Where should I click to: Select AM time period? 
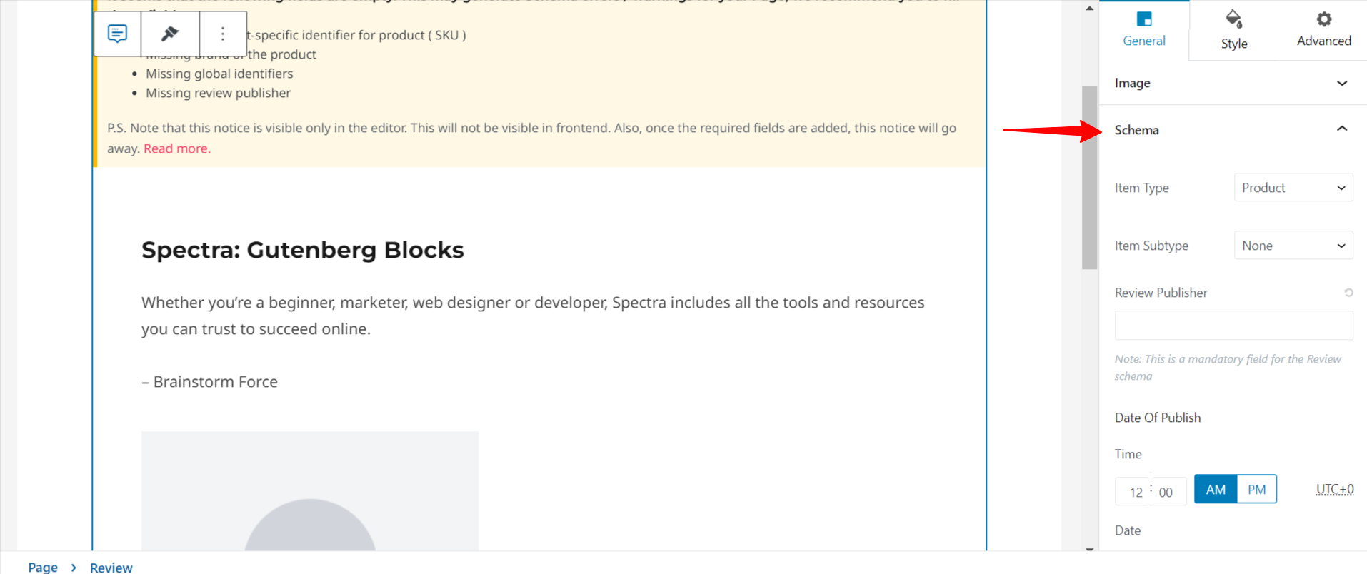1216,490
